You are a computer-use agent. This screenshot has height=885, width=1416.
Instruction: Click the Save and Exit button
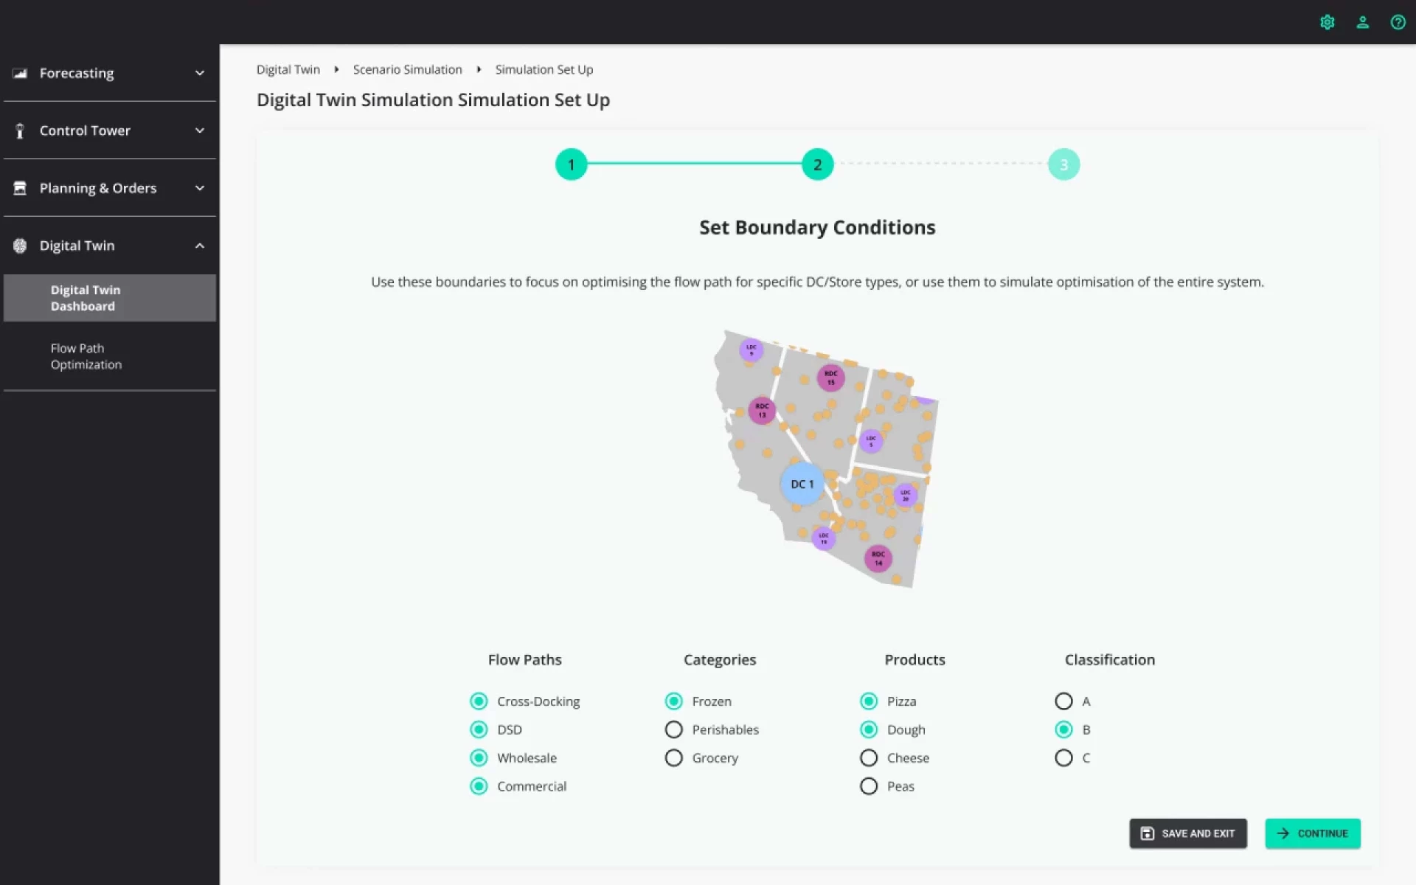tap(1187, 833)
